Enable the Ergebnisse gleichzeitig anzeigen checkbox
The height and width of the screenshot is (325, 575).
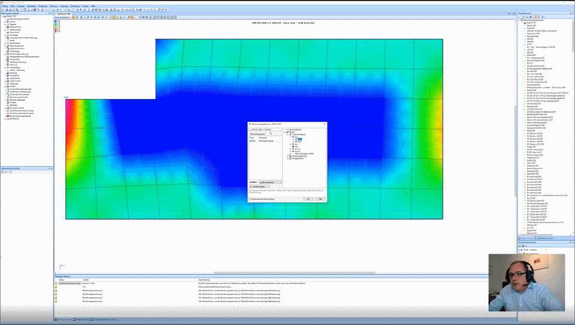[250, 199]
